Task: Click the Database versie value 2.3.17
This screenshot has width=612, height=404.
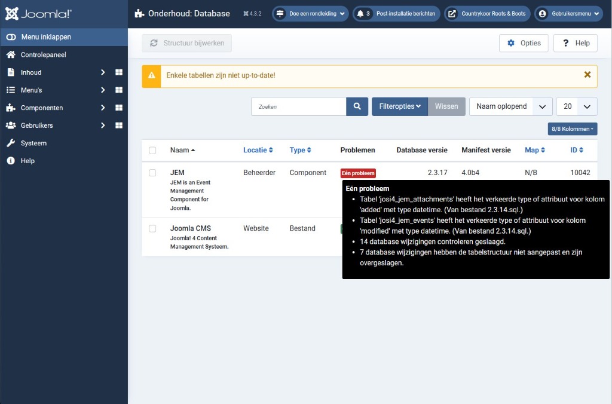Action: [437, 173]
